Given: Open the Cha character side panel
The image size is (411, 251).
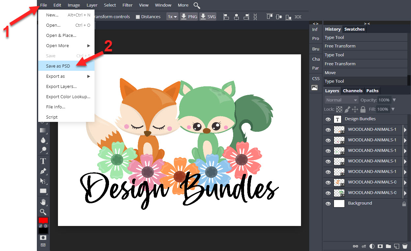Looking at the screenshot, I should [x=315, y=59].
